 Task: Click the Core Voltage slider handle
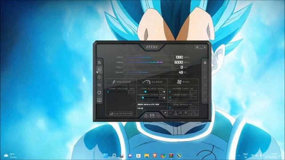(108, 92)
